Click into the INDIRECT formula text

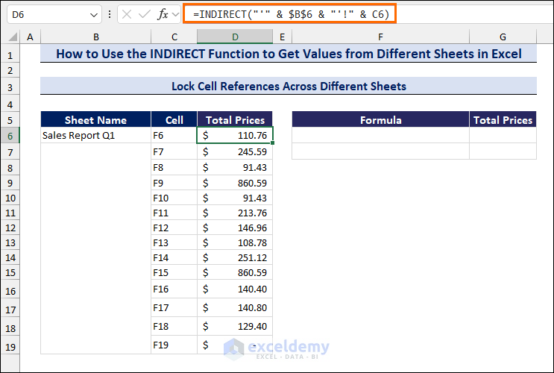pyautogui.click(x=291, y=14)
